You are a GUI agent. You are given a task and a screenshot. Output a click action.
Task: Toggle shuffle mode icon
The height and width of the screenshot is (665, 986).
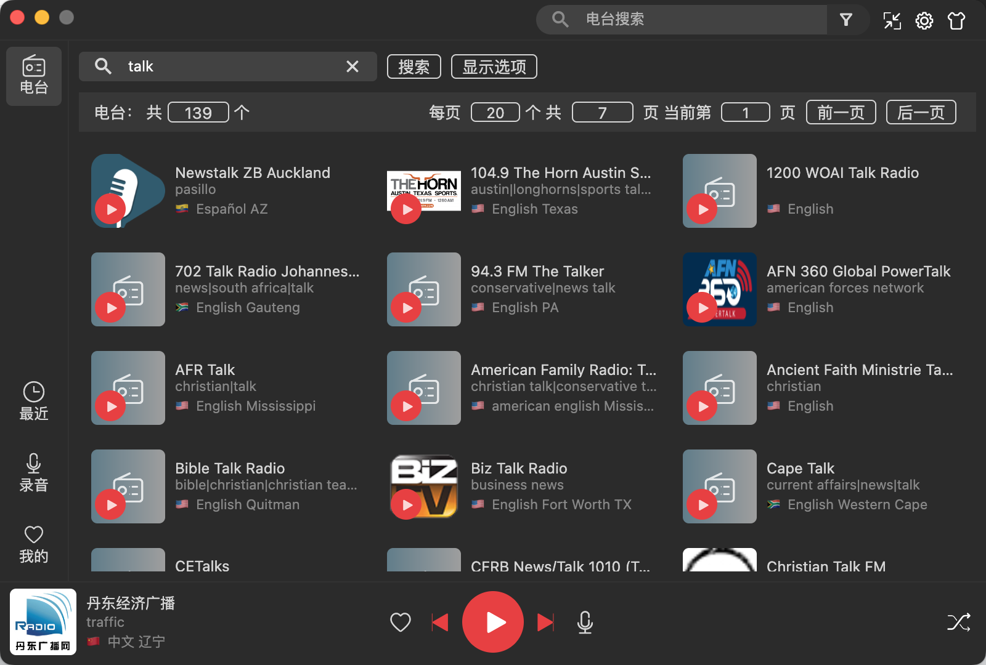coord(959,622)
